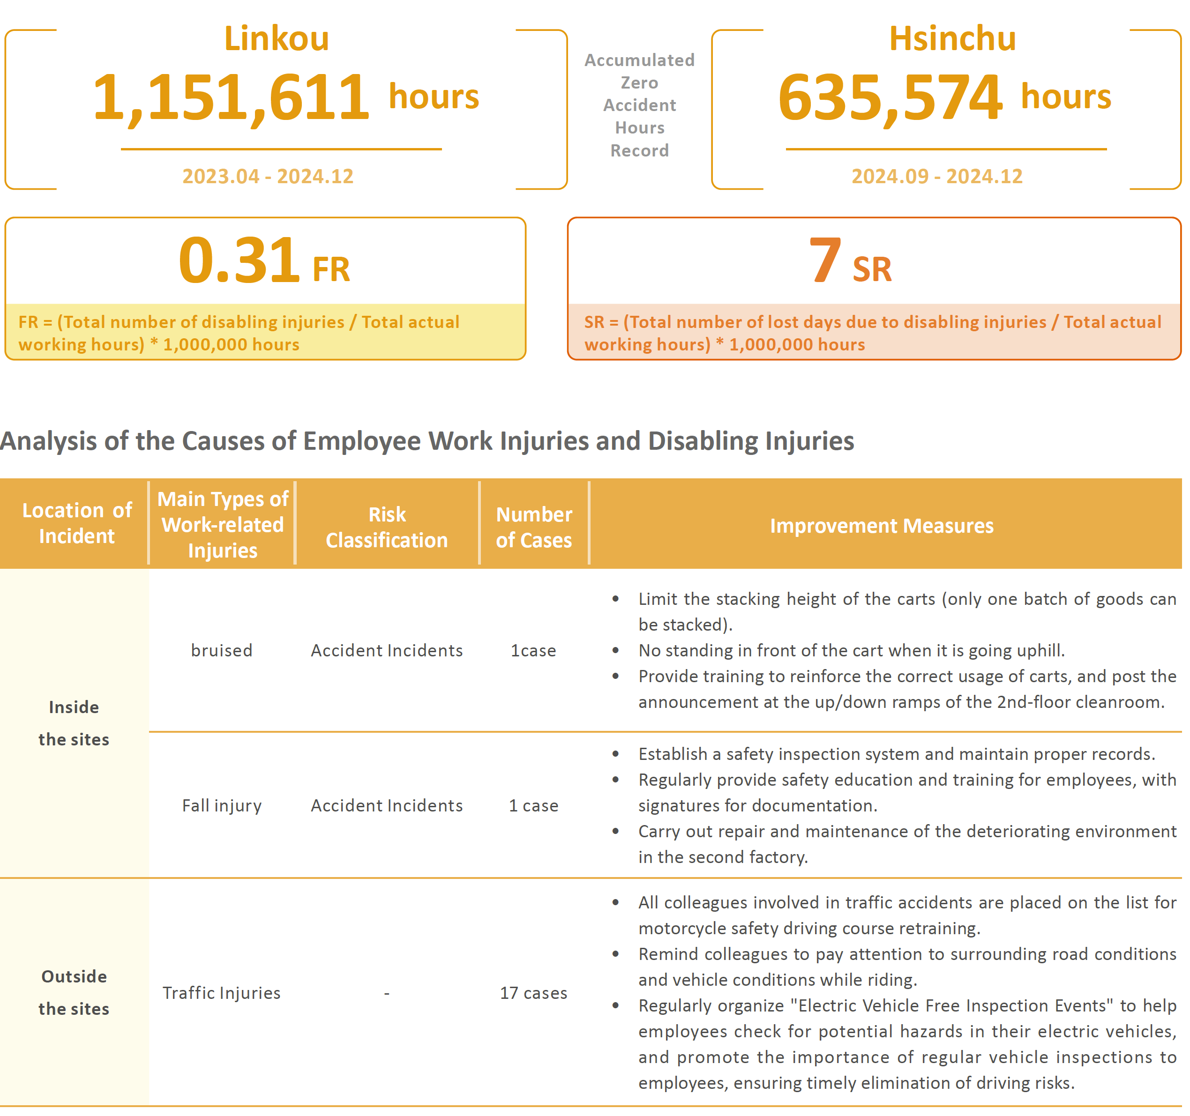Click the Outside the sites row label

pyautogui.click(x=74, y=993)
